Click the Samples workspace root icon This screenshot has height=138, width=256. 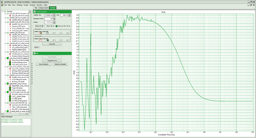pos(5,11)
